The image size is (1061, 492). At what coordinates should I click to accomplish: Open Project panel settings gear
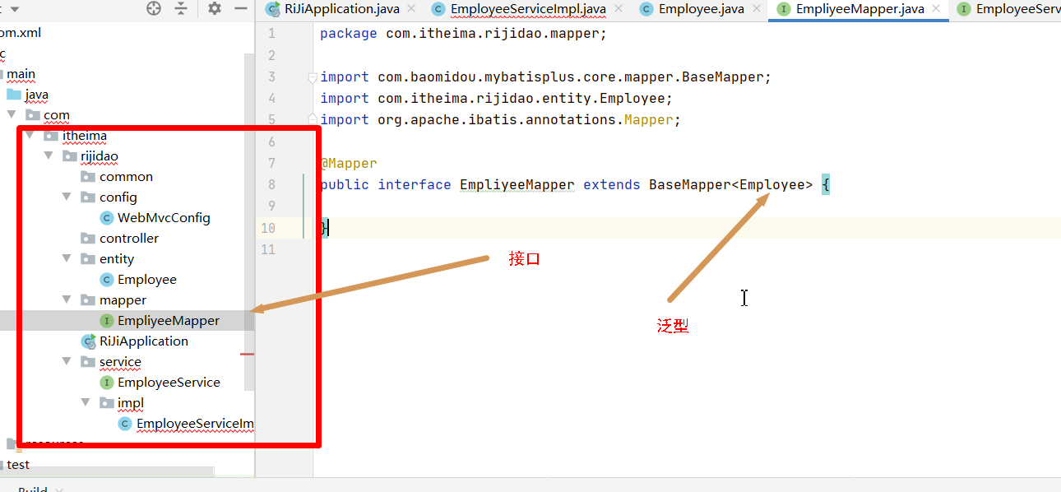coord(215,8)
